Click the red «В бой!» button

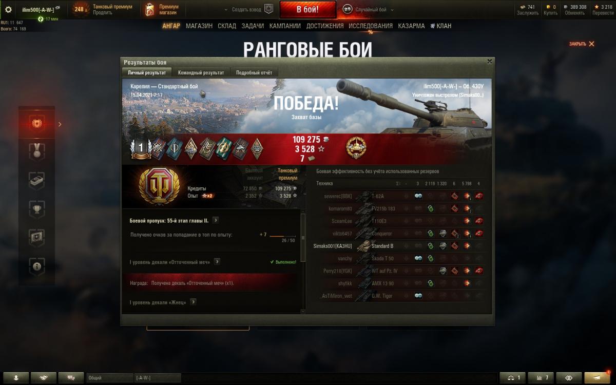pyautogui.click(x=308, y=10)
